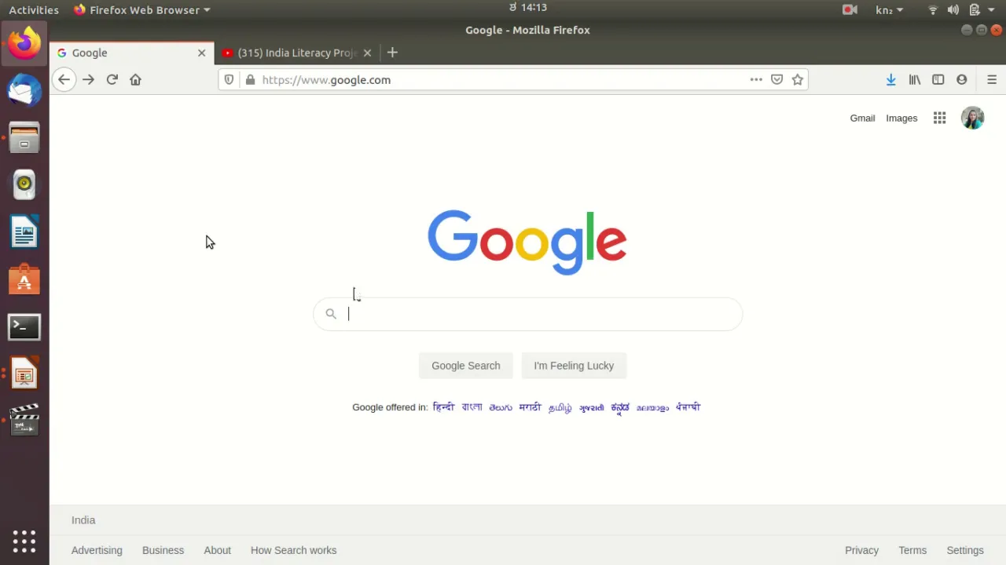
Task: Open the Privacy footer link
Action: pos(861,550)
